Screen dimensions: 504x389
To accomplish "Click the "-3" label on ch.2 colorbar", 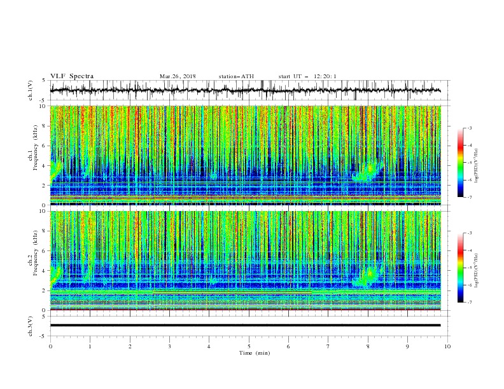I will pyautogui.click(x=469, y=233).
